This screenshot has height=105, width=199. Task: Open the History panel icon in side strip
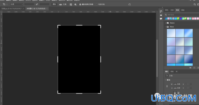pyautogui.click(x=161, y=11)
